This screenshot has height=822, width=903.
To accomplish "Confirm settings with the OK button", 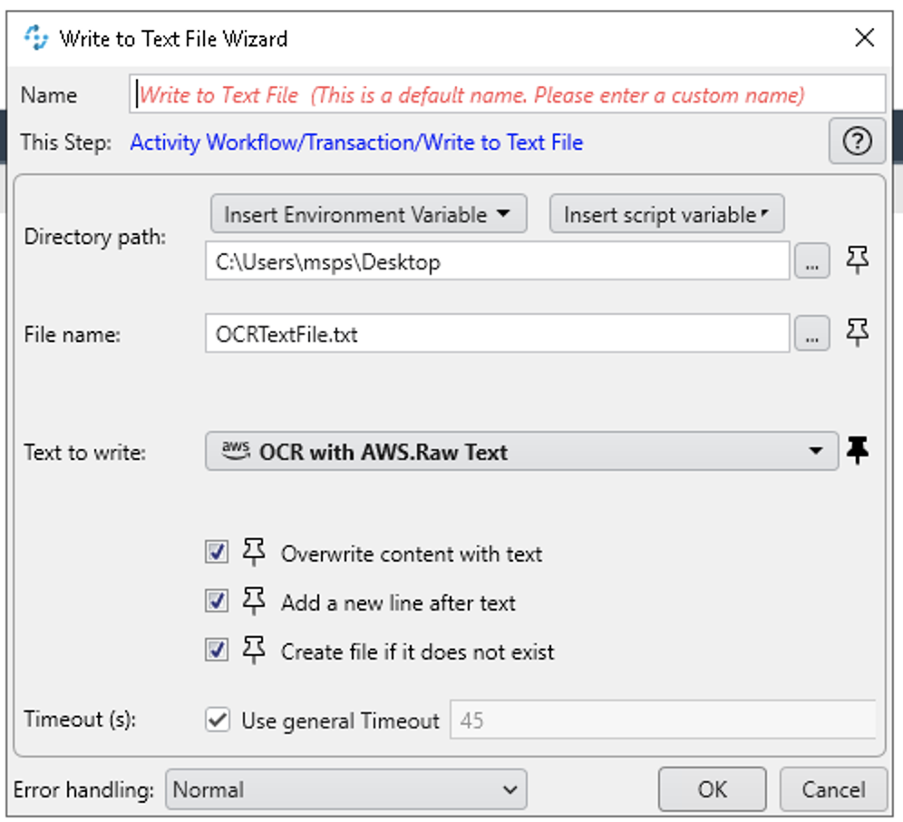I will (x=712, y=788).
